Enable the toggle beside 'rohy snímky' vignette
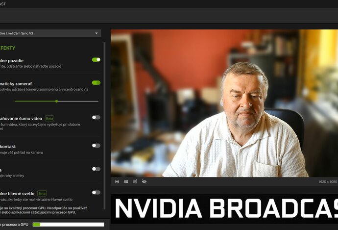This screenshot has height=230, width=338. coord(96,169)
